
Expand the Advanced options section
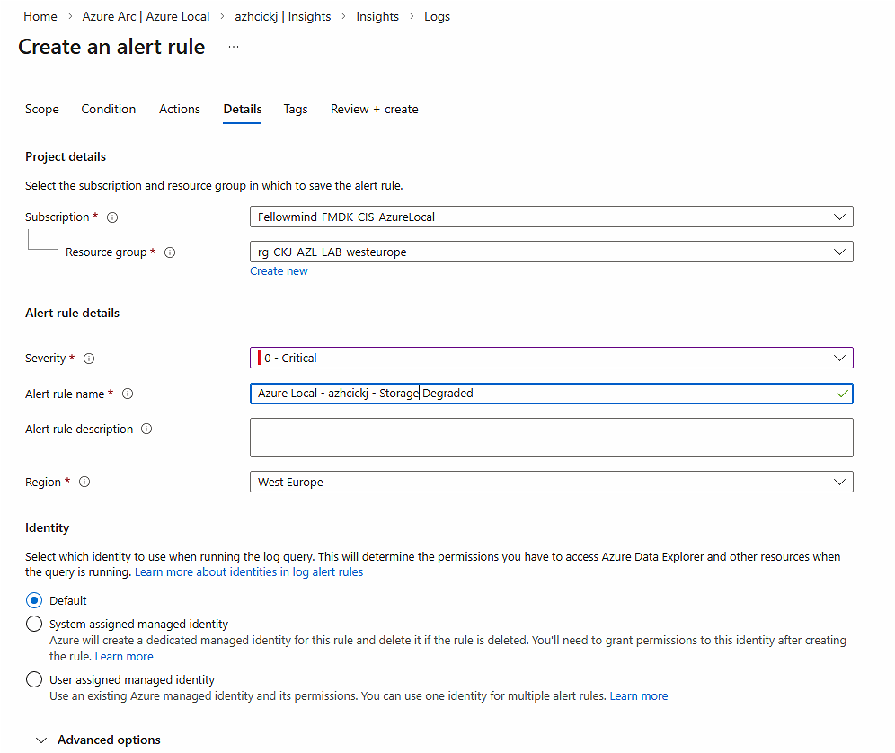coord(99,740)
